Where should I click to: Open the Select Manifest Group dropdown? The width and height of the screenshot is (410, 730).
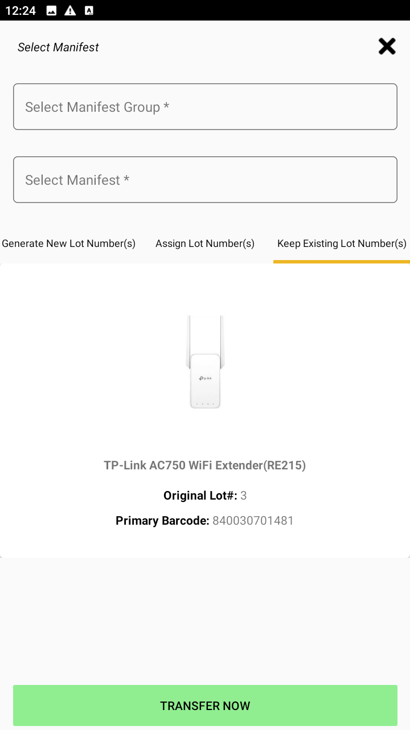[x=205, y=107]
